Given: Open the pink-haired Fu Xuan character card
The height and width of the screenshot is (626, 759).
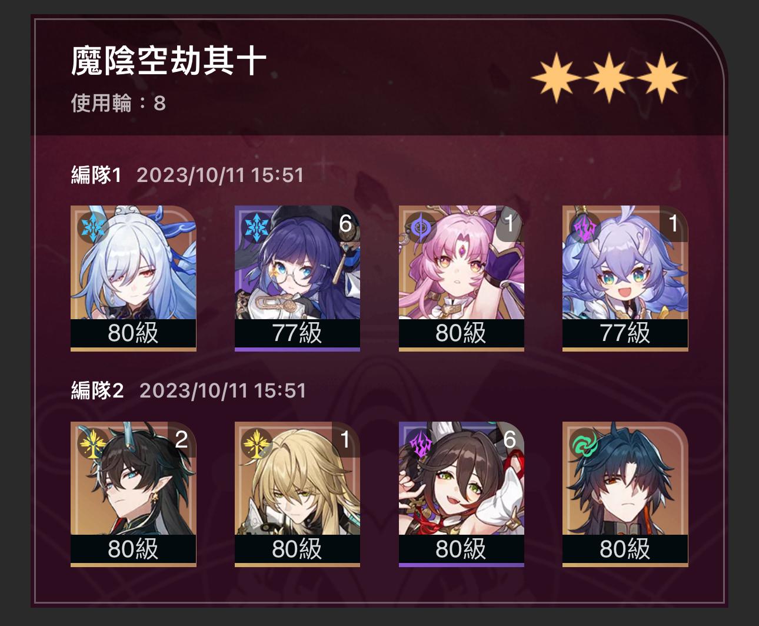Looking at the screenshot, I should pos(461,278).
